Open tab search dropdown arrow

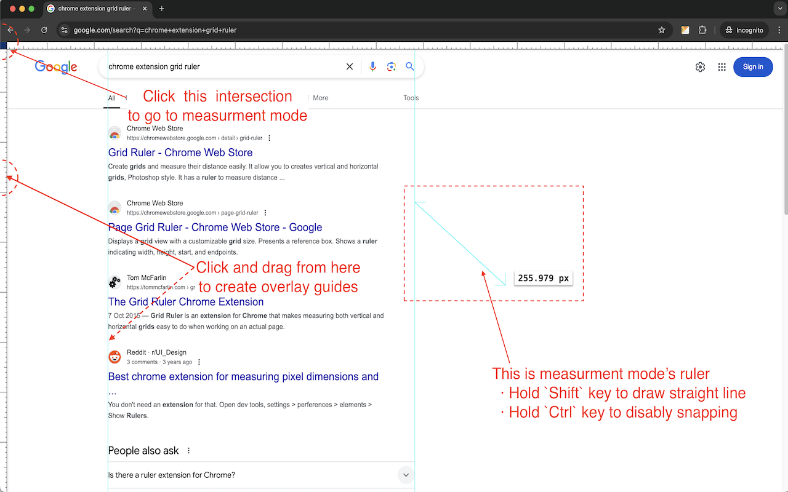tap(779, 9)
